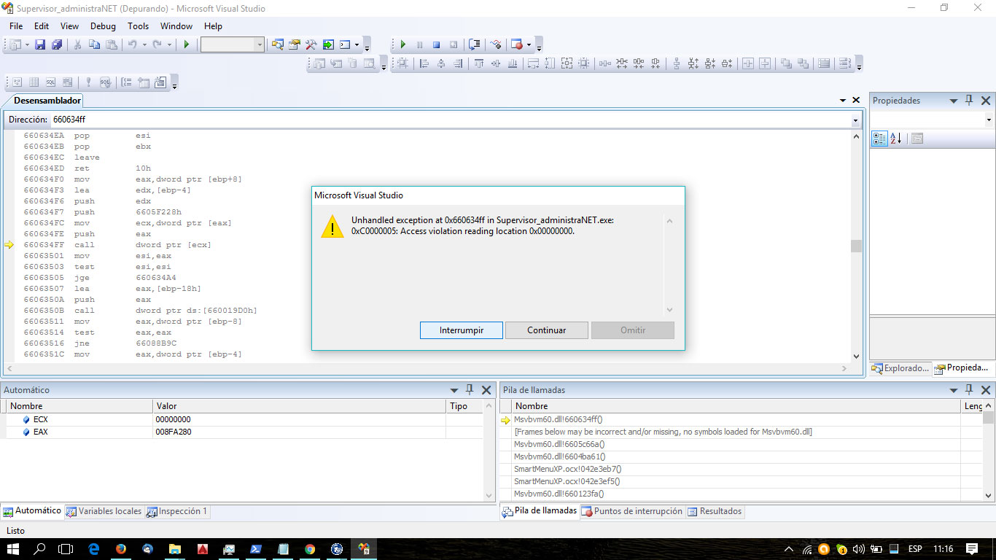The width and height of the screenshot is (996, 560).
Task: Open the Tools menu
Action: click(138, 26)
